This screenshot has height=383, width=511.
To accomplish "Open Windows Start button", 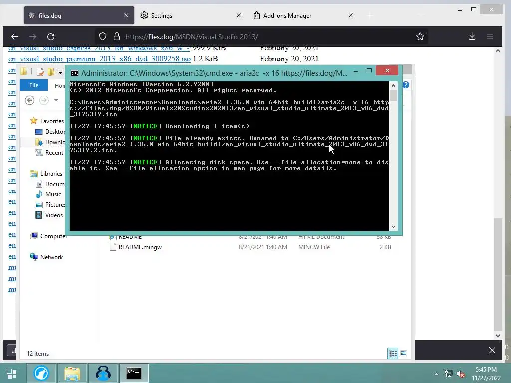I will (x=12, y=373).
